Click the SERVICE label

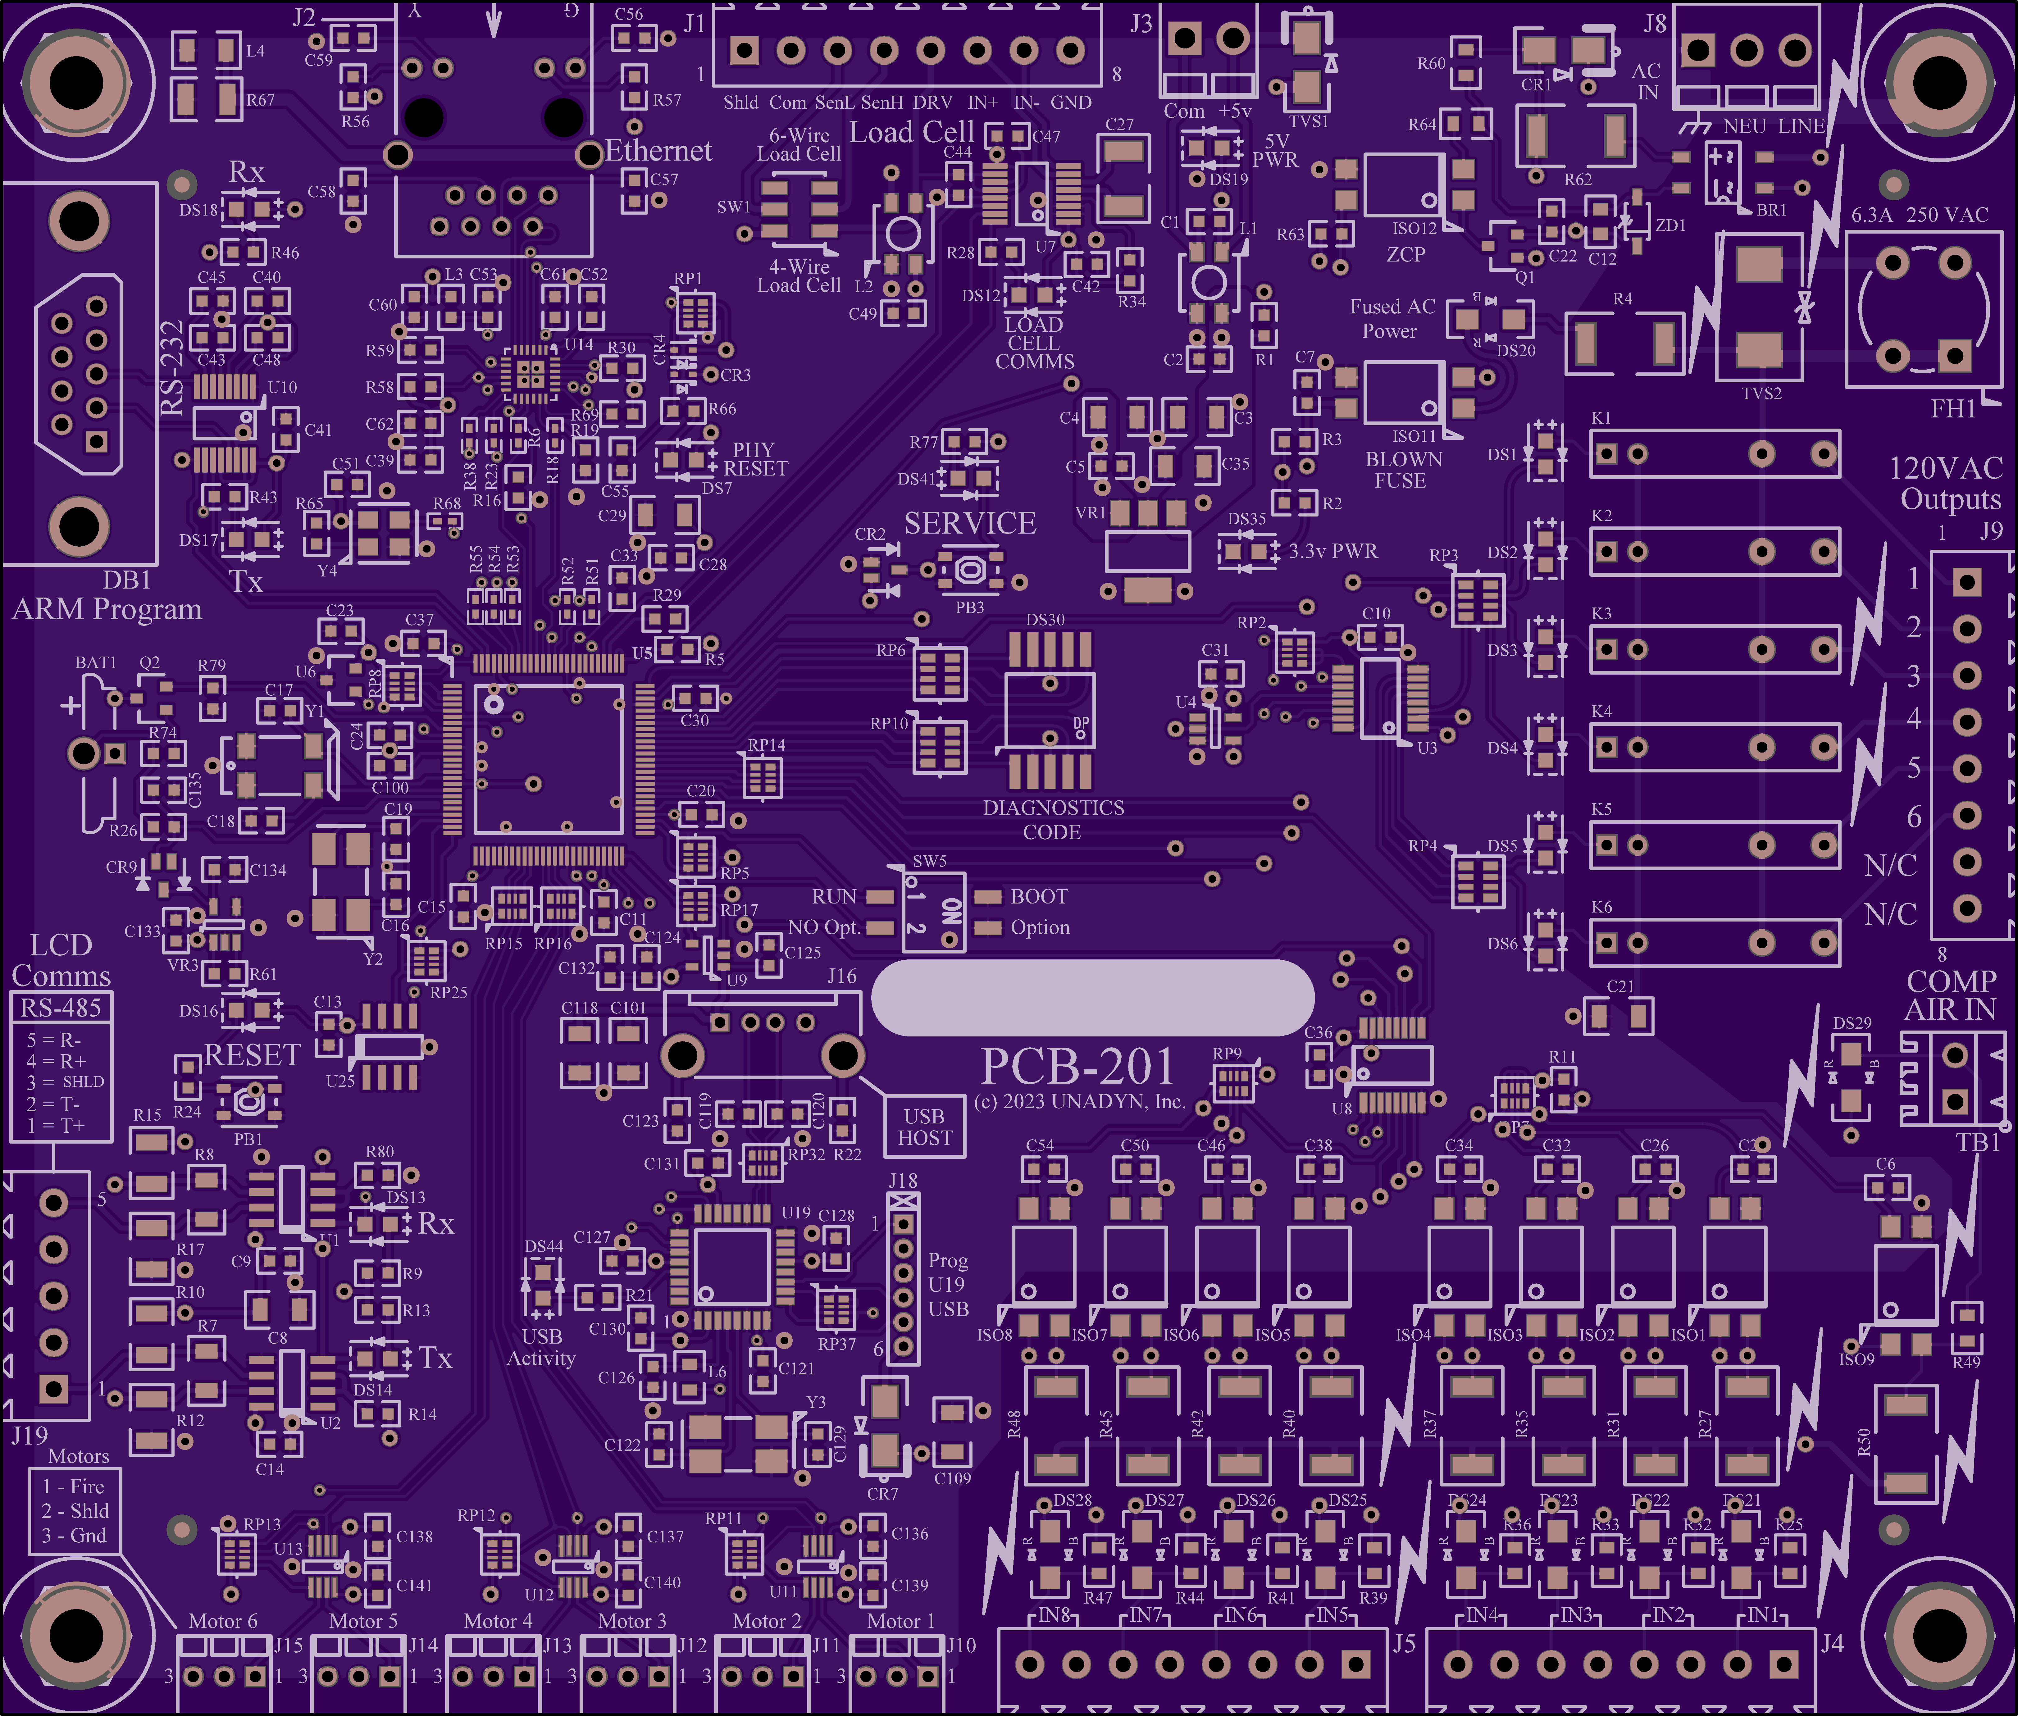pyautogui.click(x=970, y=523)
